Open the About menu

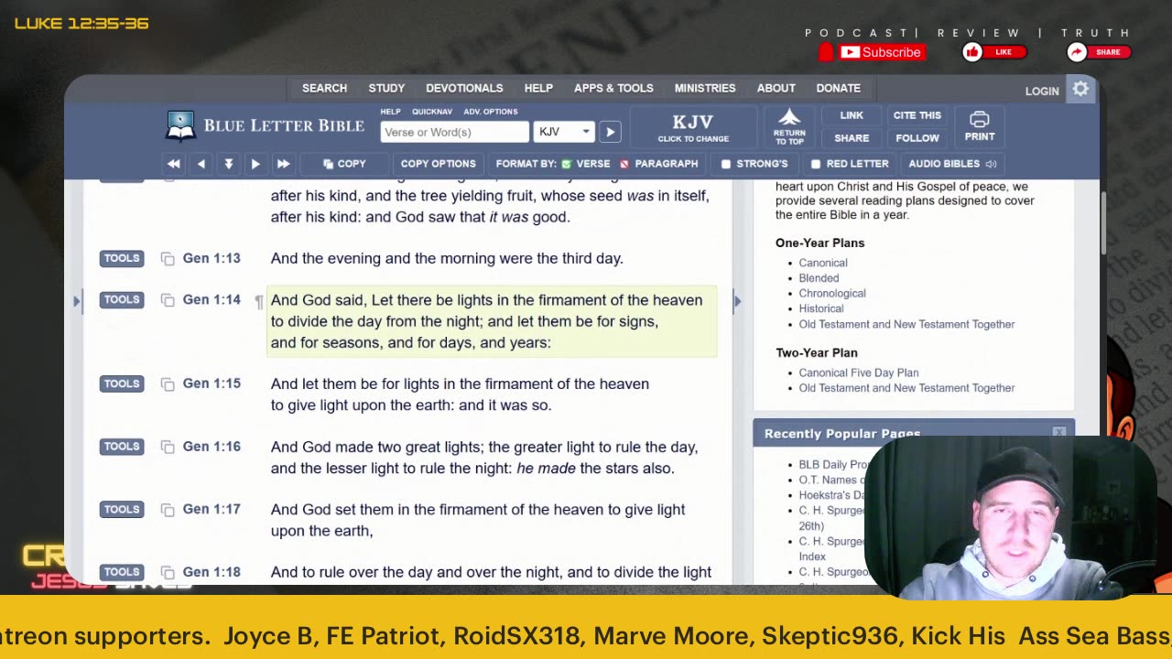pyautogui.click(x=776, y=88)
